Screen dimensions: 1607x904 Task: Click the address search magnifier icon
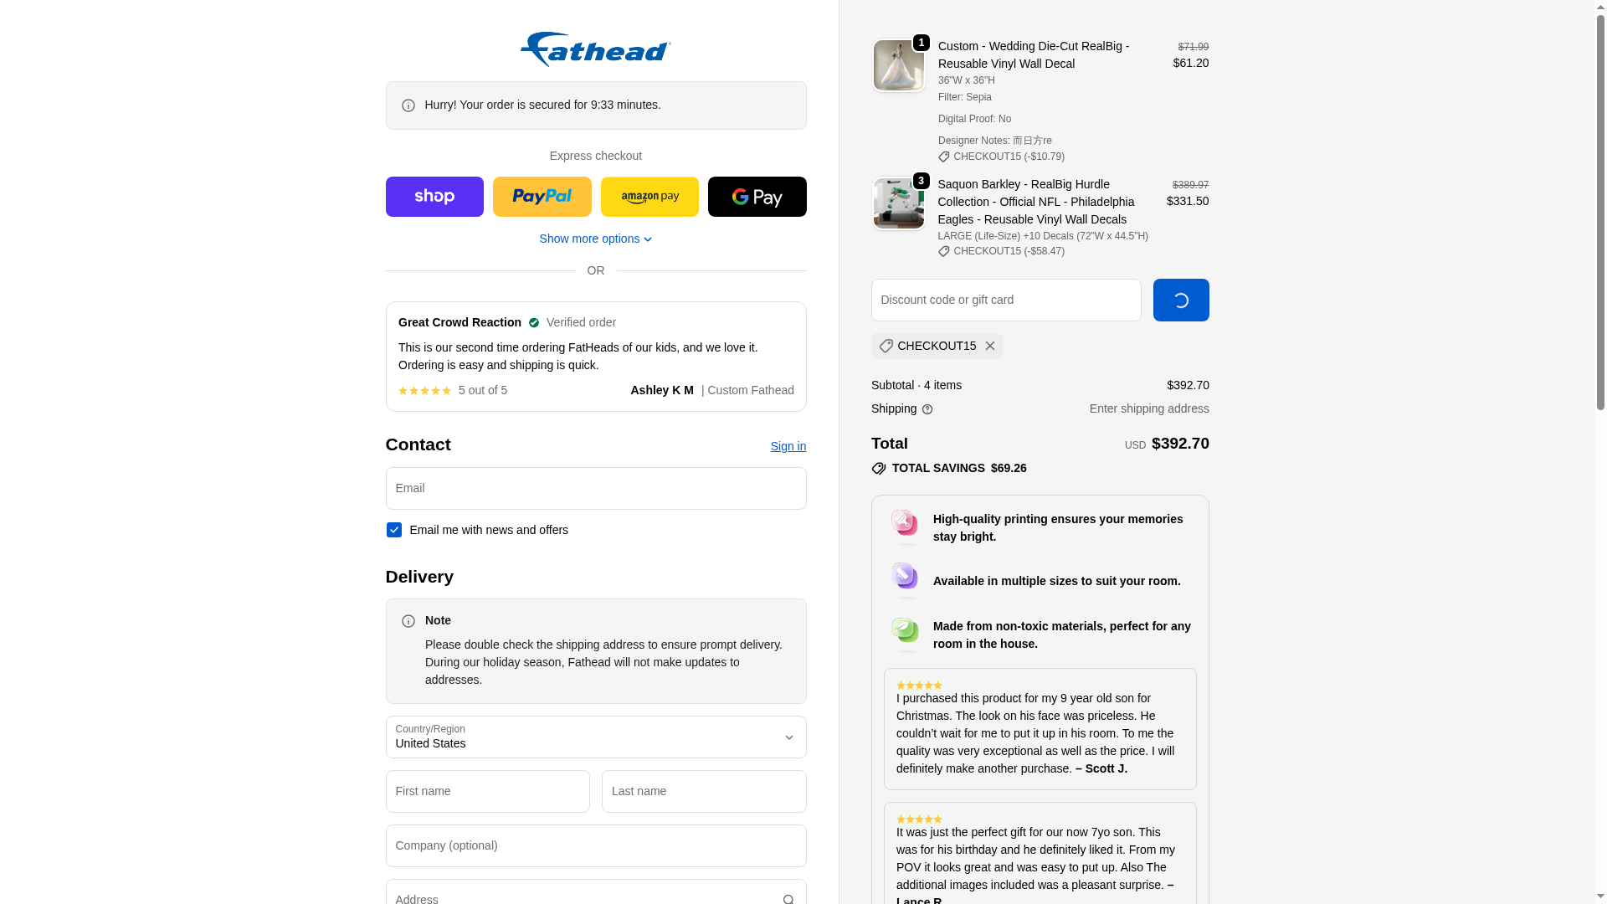click(788, 899)
